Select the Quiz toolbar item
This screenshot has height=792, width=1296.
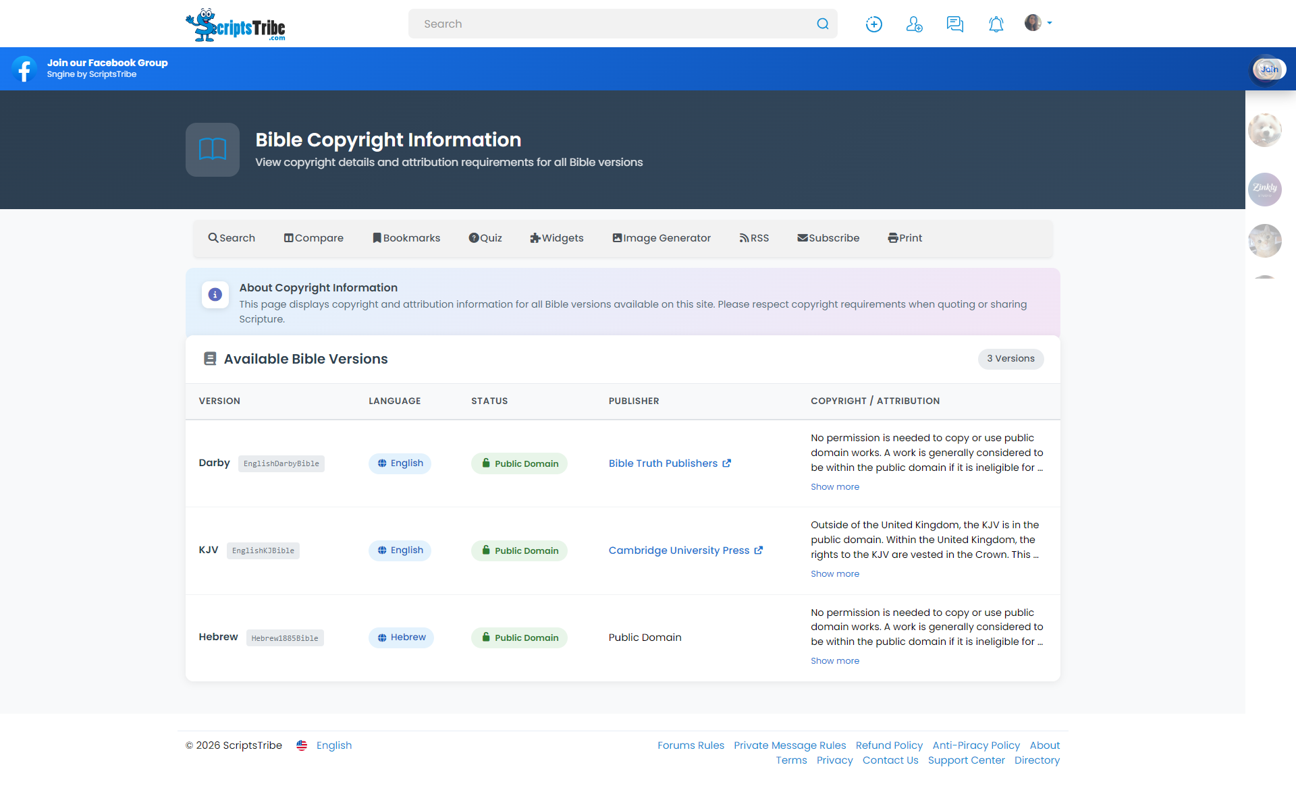click(485, 237)
